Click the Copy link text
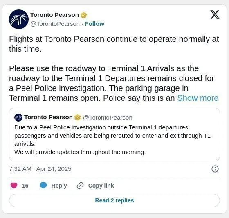The width and height of the screenshot is (229, 218). [x=101, y=186]
